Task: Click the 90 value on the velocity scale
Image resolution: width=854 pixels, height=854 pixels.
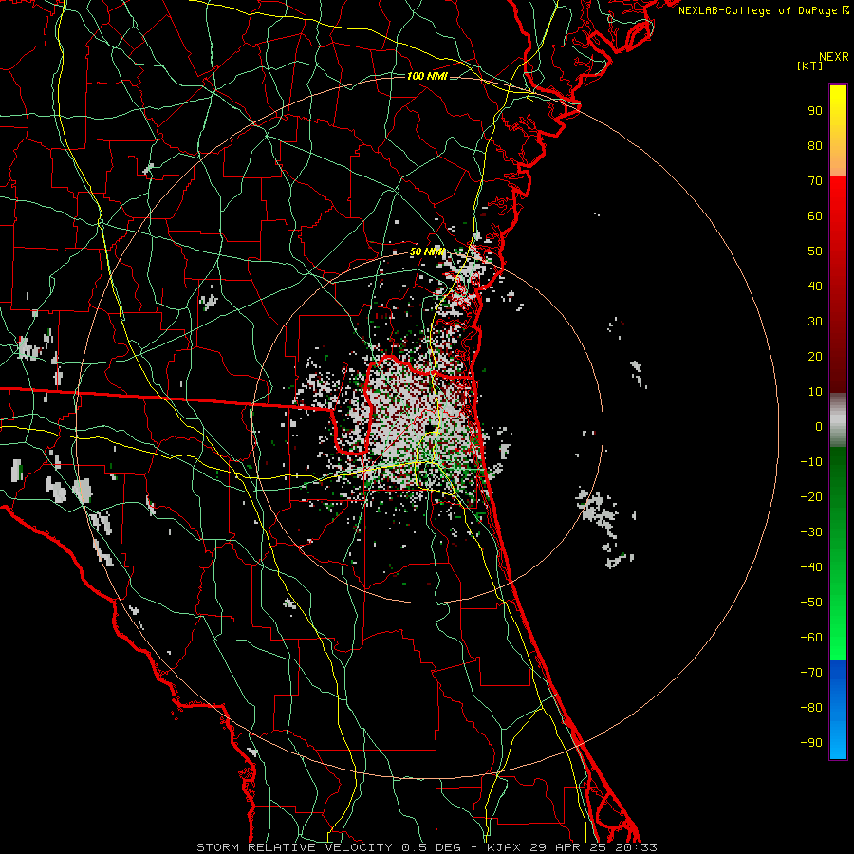Action: pos(815,111)
